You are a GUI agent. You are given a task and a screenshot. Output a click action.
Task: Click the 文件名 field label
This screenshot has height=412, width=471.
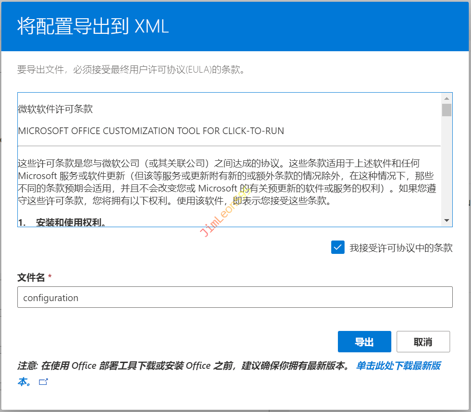31,277
